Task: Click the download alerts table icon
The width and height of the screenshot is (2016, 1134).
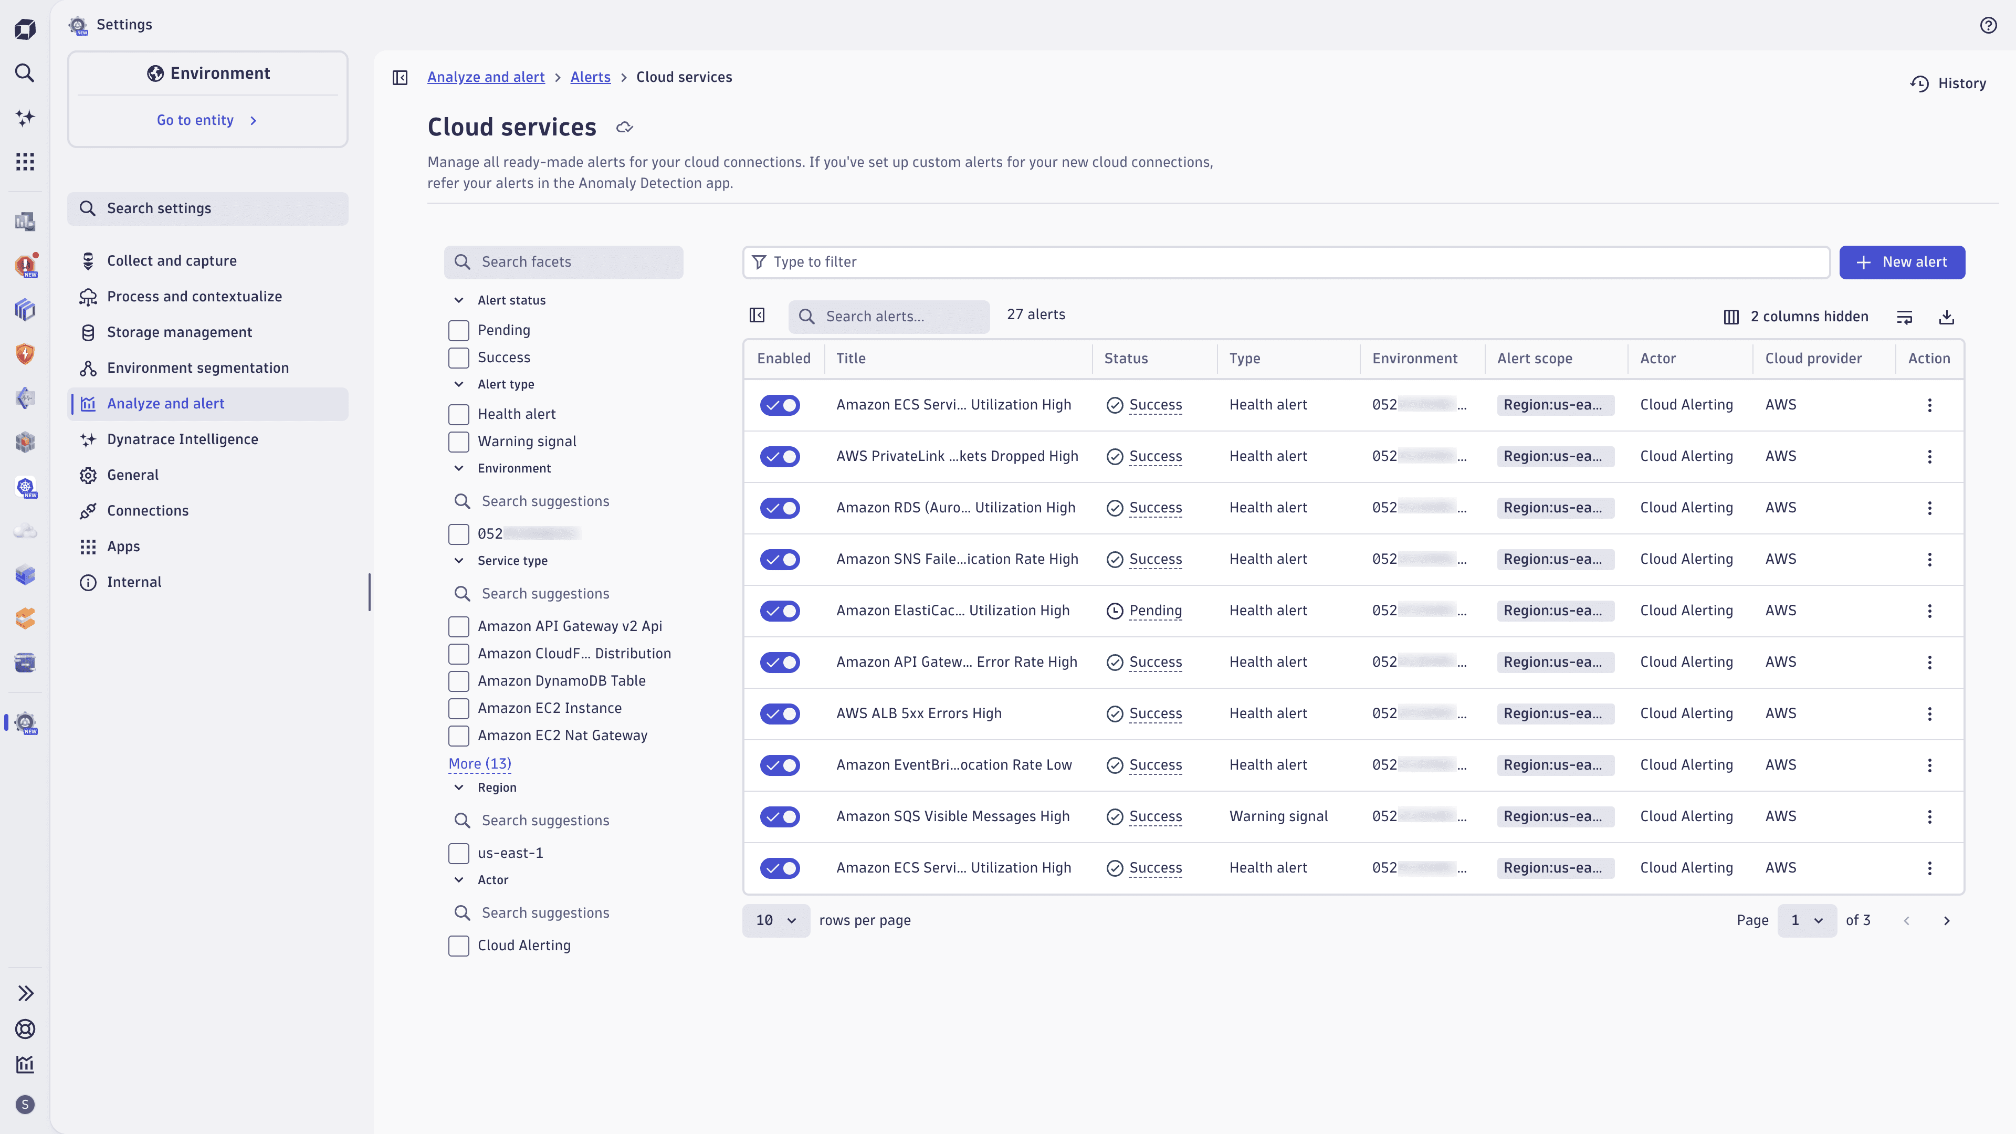Action: [x=1946, y=317]
